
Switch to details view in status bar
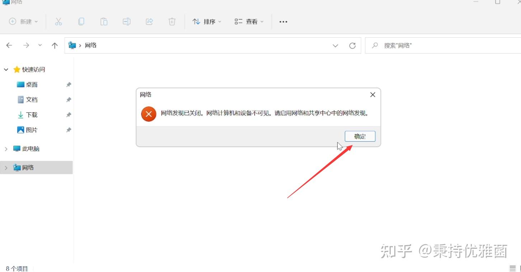click(x=512, y=268)
